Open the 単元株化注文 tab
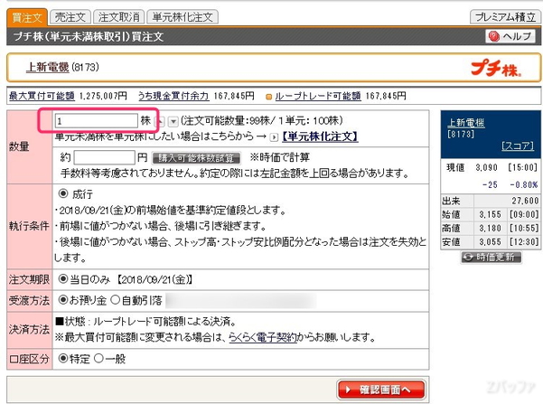Screen dimensions: 543x404 (183, 16)
